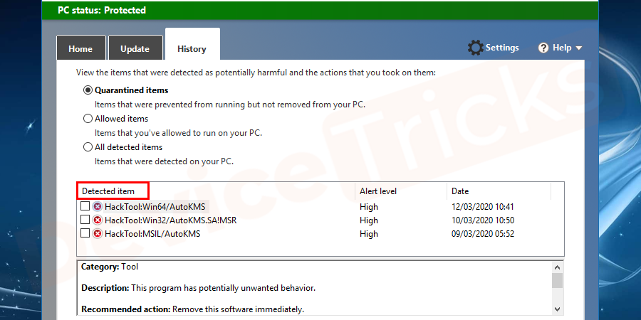641x320 pixels.
Task: Open the History tab
Action: [x=192, y=44]
